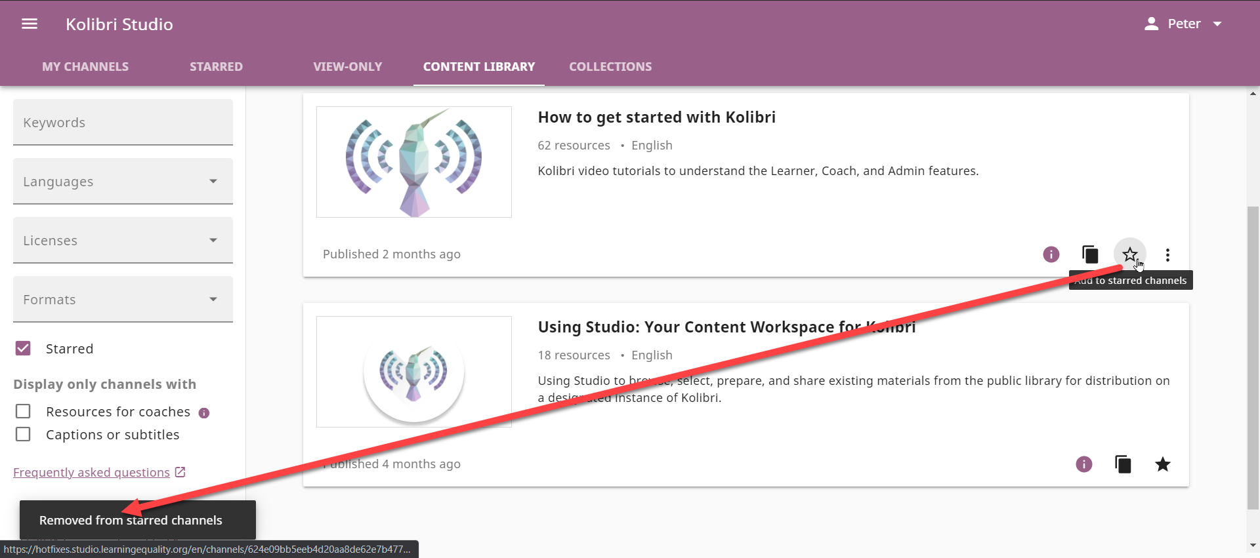Star the How to get started with Kolibri channel
1260x558 pixels.
(1129, 254)
